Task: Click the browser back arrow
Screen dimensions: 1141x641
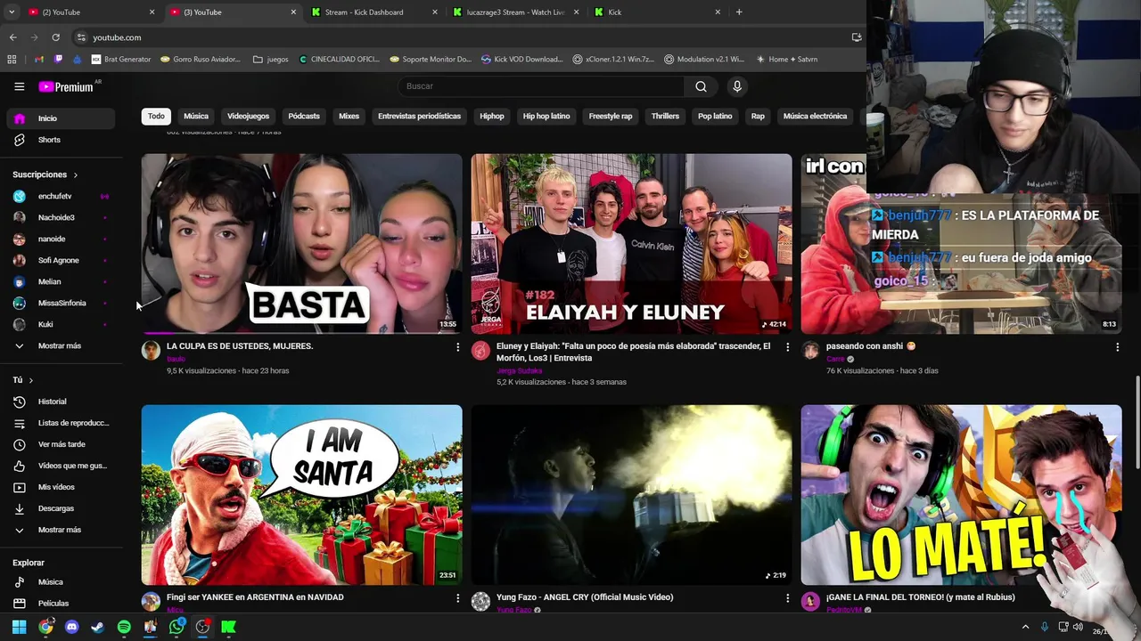Action: click(12, 37)
